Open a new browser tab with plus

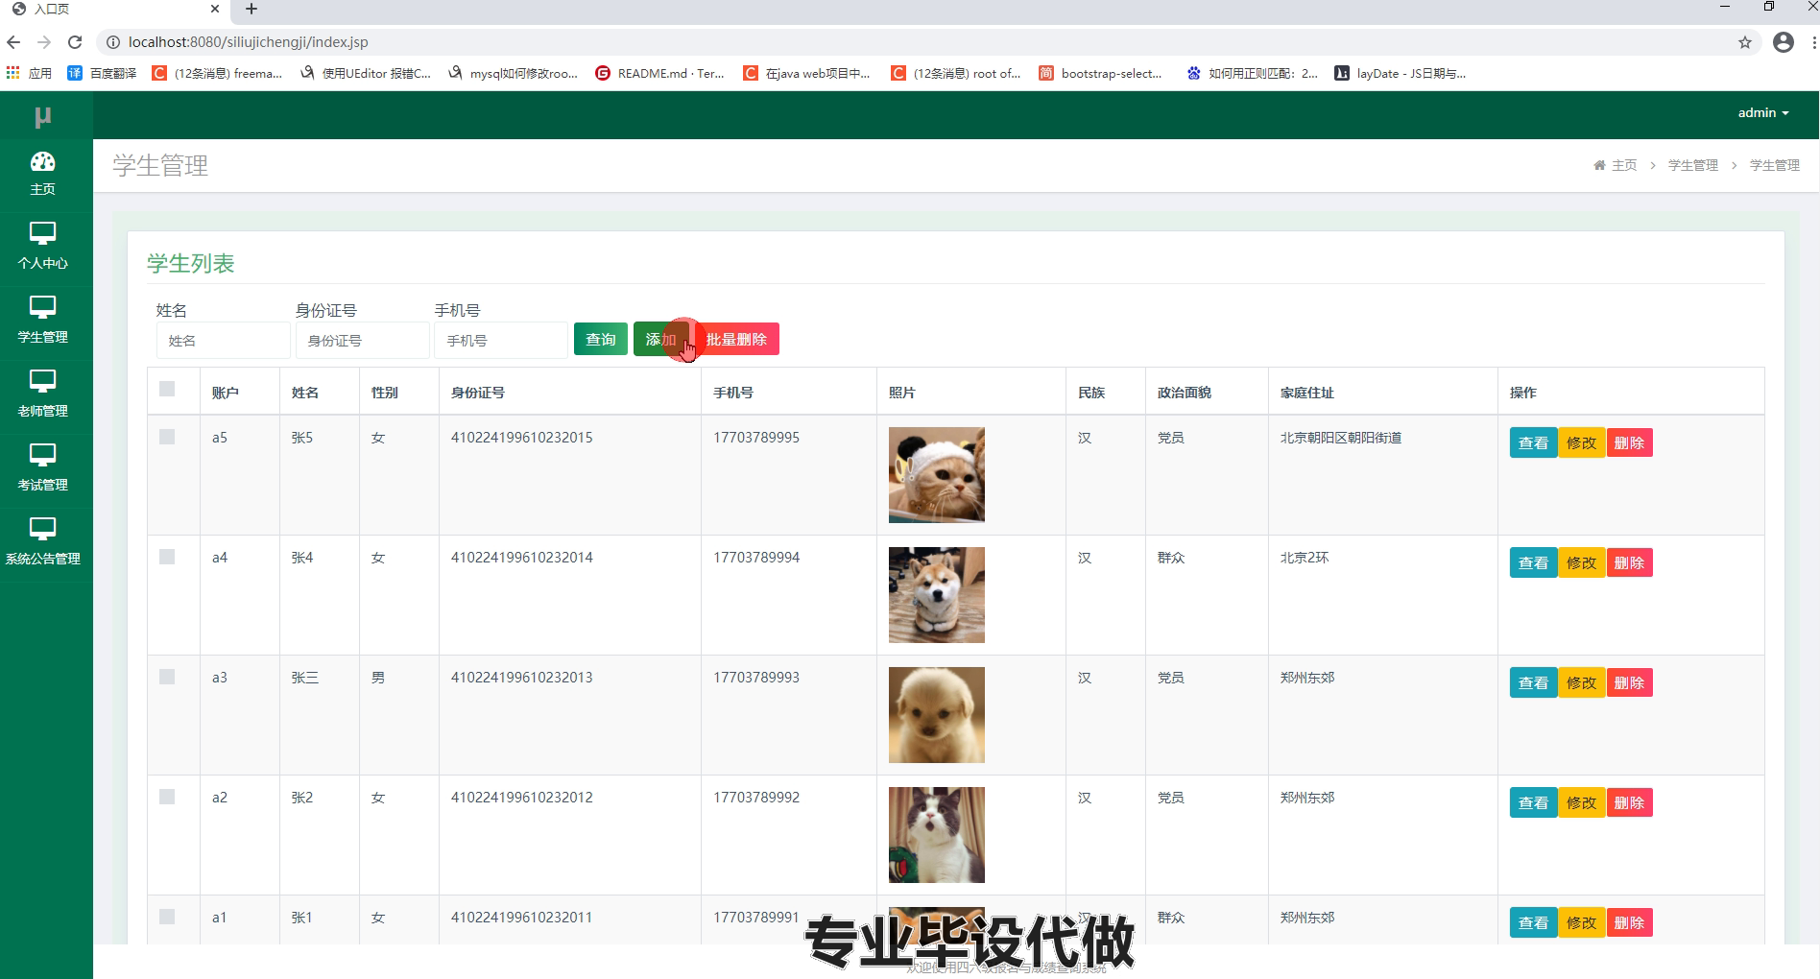[x=251, y=10]
